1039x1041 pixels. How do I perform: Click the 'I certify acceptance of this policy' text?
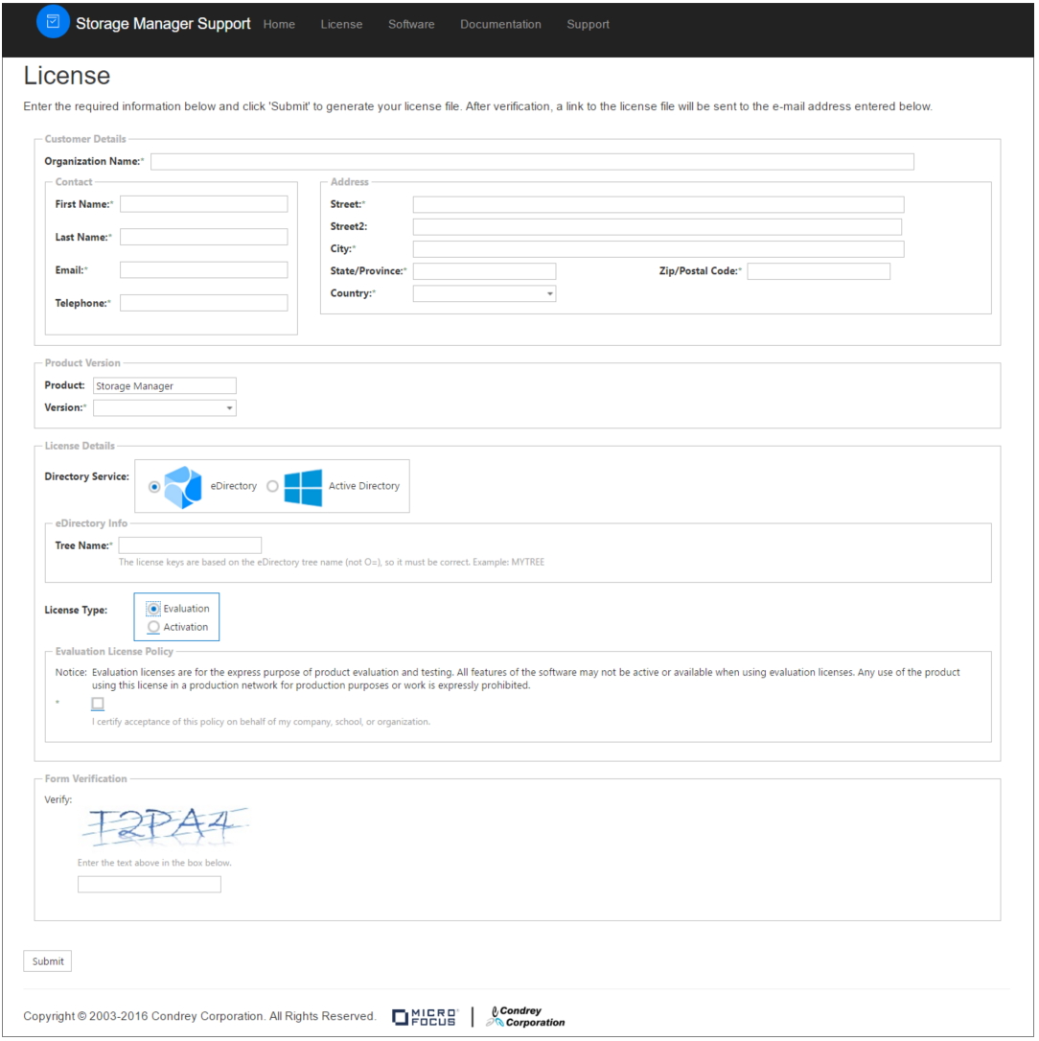click(261, 723)
